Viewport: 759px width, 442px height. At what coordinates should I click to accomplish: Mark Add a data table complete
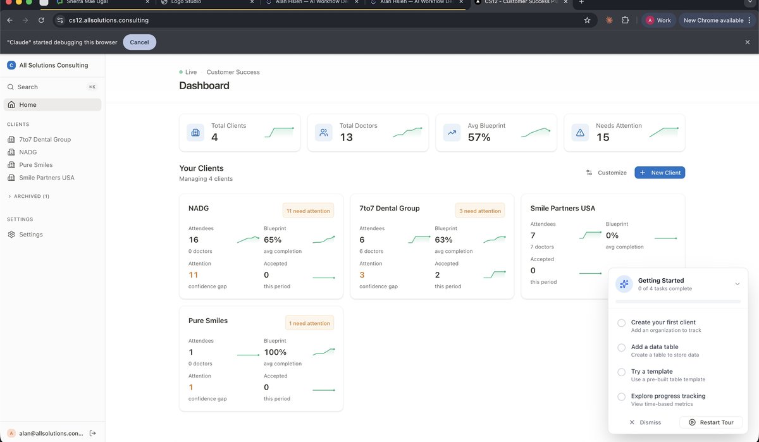(621, 347)
